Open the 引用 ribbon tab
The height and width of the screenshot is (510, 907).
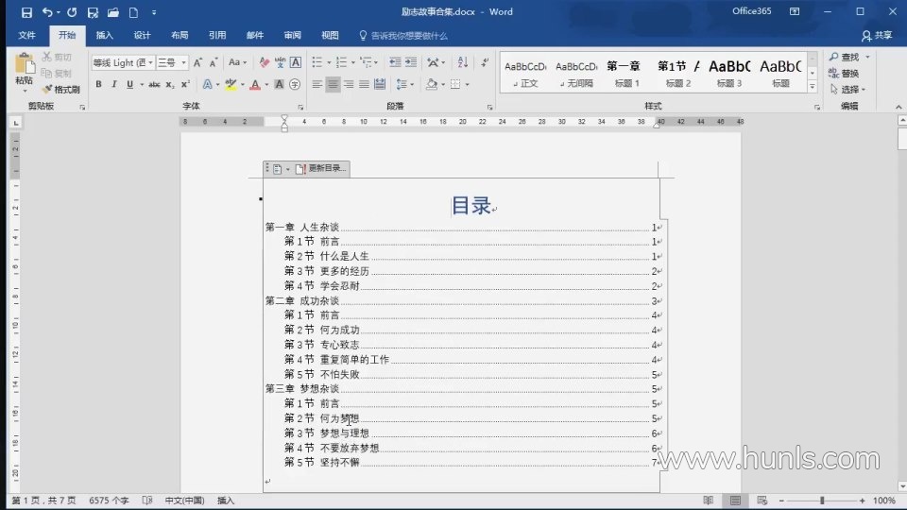click(x=217, y=35)
